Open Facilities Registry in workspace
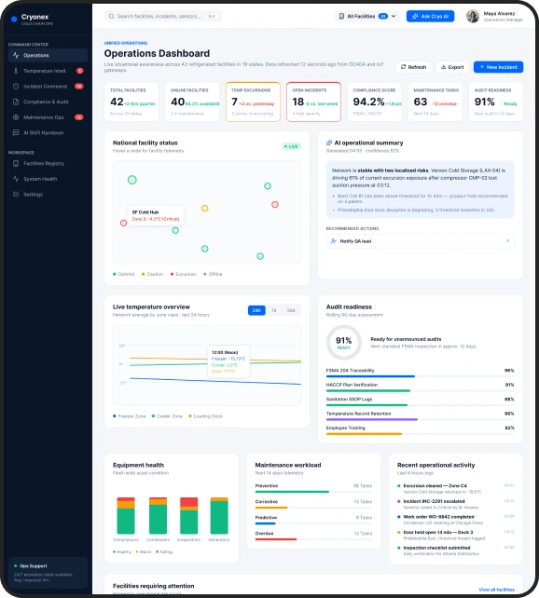This screenshot has width=539, height=598. pyautogui.click(x=48, y=163)
